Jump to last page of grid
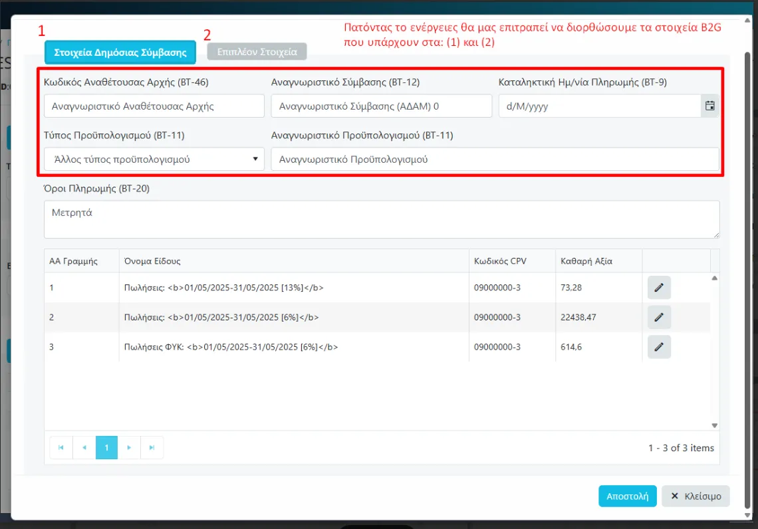The width and height of the screenshot is (758, 529). pos(152,448)
